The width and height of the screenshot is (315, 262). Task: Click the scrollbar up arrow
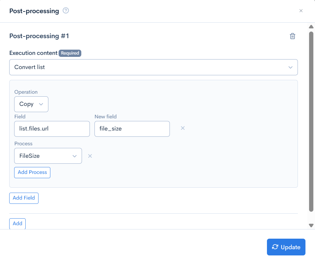(x=311, y=27)
